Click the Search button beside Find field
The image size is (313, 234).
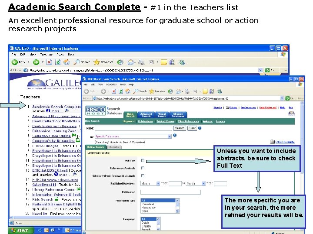coord(179,128)
